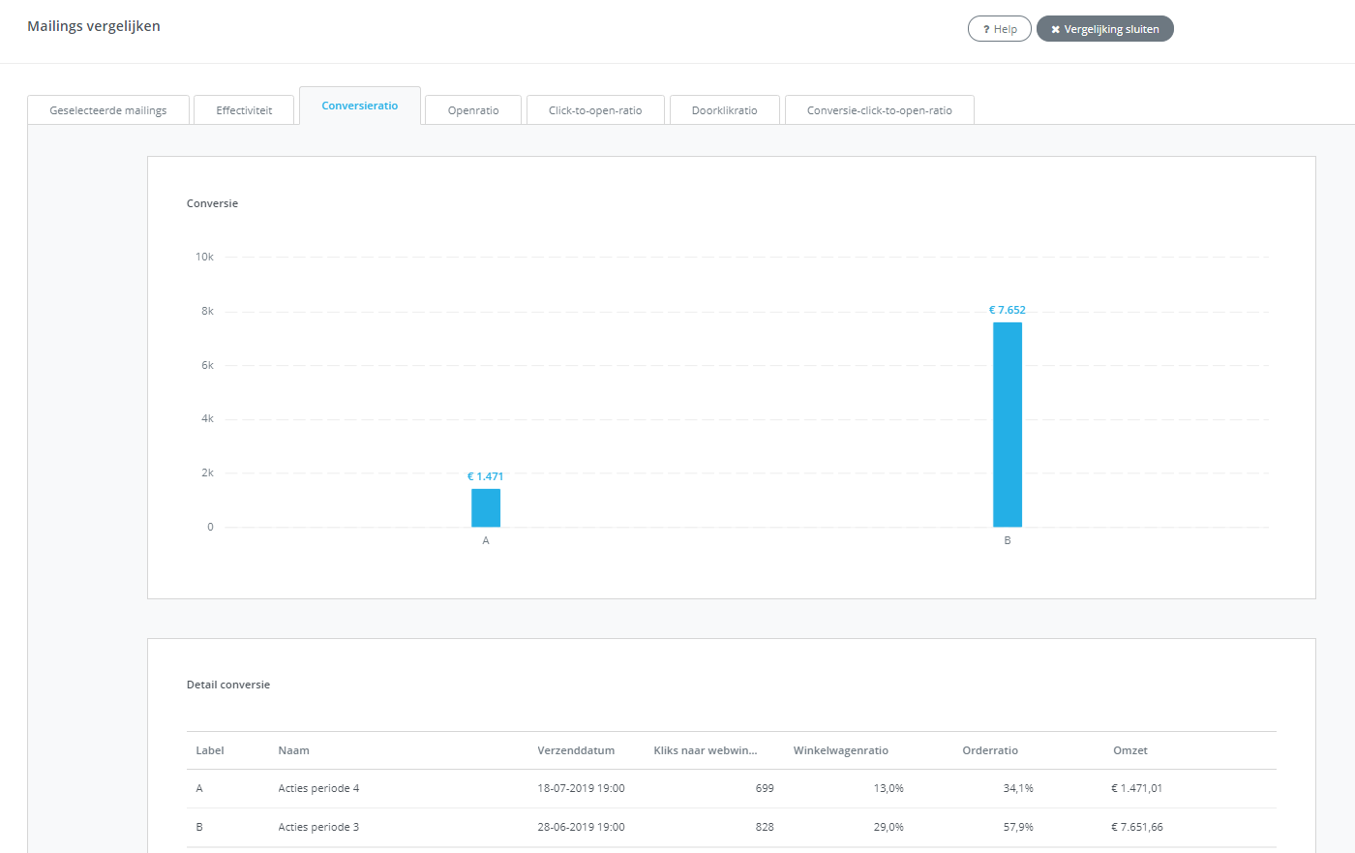1355x853 pixels.
Task: Click the 34,1% Orderratio value
Action: tap(1018, 788)
